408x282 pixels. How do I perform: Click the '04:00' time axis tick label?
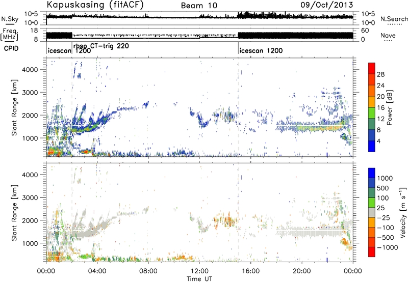(97, 271)
